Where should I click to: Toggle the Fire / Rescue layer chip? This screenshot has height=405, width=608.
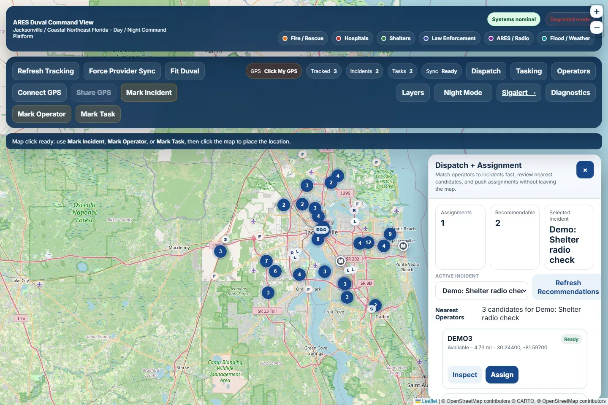[303, 38]
